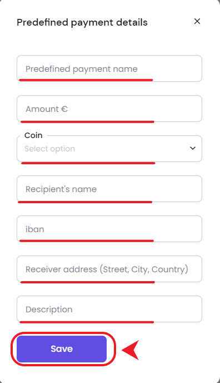Focus the Description text field

(x=109, y=309)
